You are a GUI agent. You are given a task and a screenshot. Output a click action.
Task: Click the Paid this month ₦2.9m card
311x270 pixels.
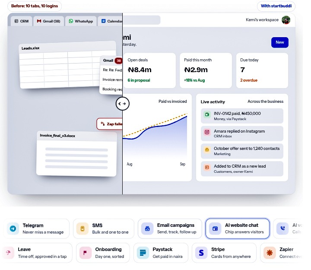pos(206,70)
